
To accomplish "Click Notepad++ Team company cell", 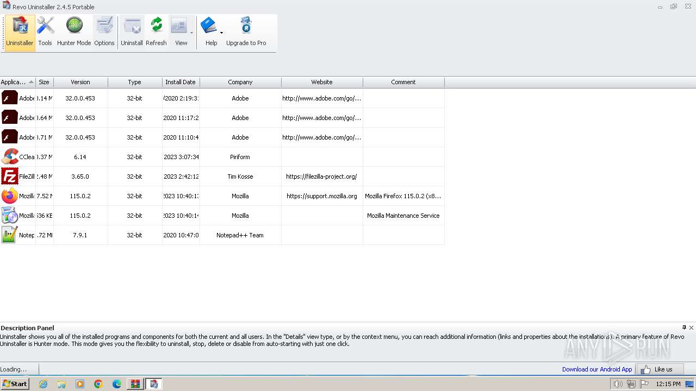I will (240, 235).
